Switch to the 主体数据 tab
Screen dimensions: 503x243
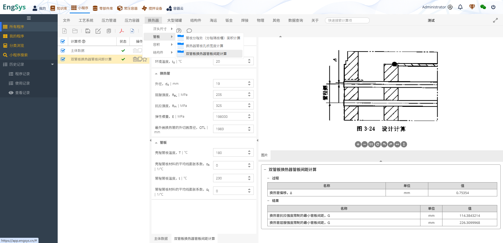pyautogui.click(x=160, y=239)
